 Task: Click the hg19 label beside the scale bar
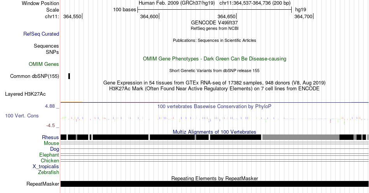pos(301,10)
